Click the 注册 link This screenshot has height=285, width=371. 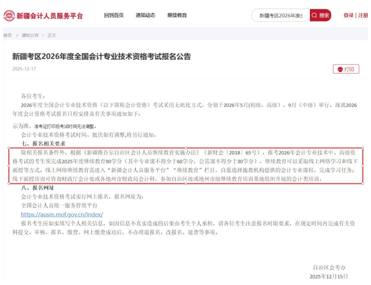pyautogui.click(x=363, y=15)
